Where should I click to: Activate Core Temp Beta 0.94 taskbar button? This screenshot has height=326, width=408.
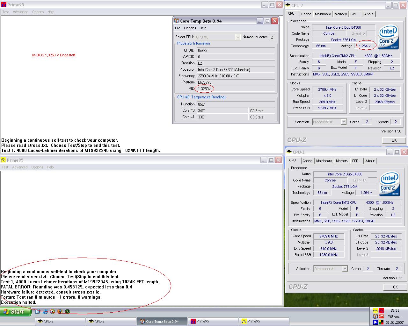[x=162, y=321]
